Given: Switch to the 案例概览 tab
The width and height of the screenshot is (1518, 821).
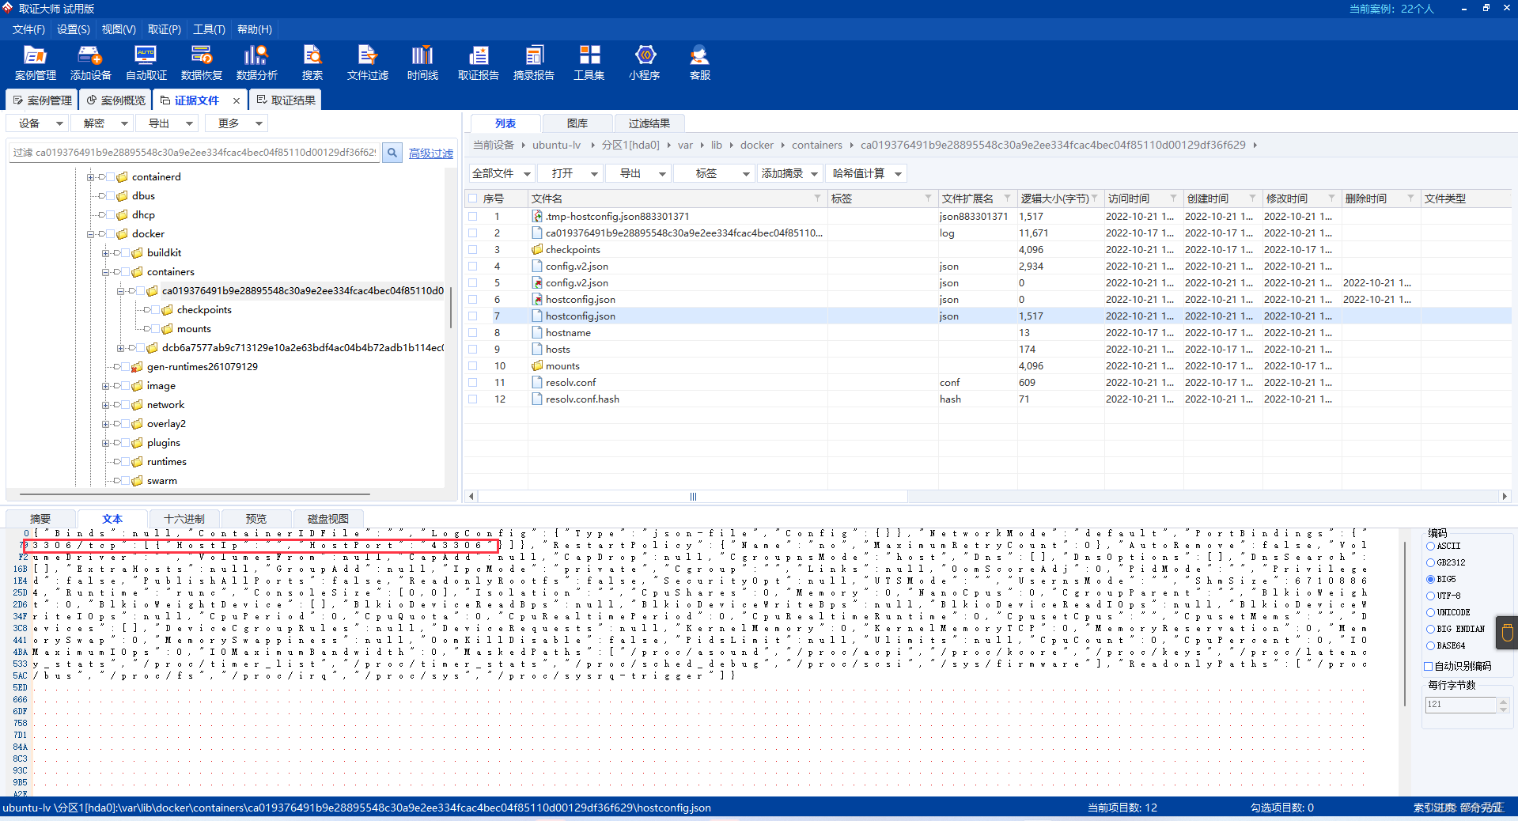Looking at the screenshot, I should click(116, 100).
